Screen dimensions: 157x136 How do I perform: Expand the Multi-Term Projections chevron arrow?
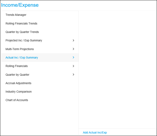pyautogui.click(x=73, y=49)
